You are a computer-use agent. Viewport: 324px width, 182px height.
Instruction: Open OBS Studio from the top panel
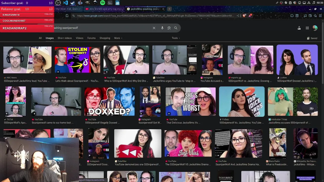58,3
